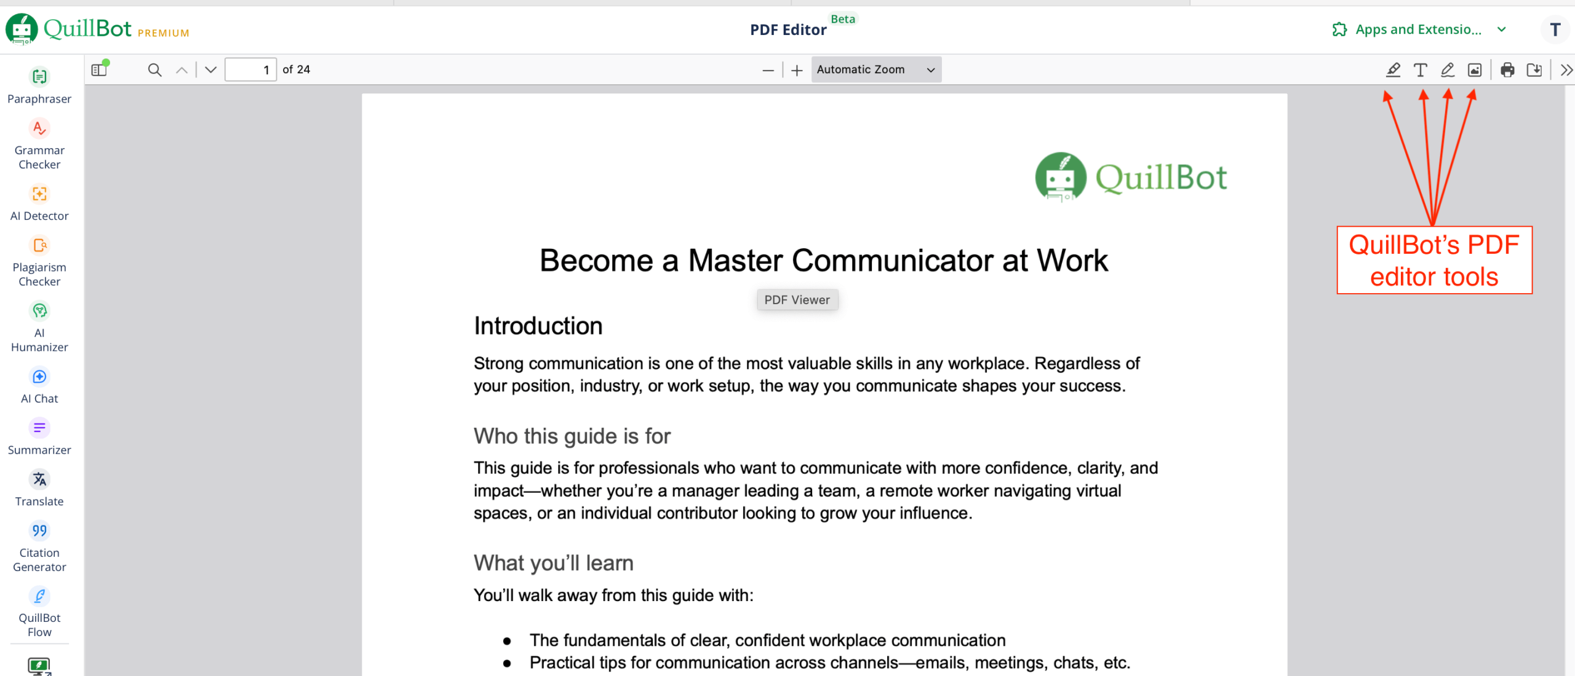
Task: Click the Save/Download document icon
Action: (x=1534, y=69)
